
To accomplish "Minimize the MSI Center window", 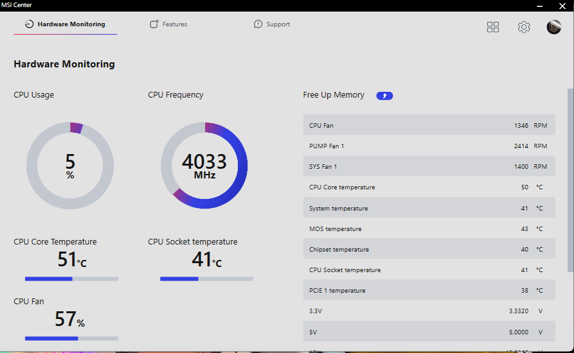I will coord(539,6).
